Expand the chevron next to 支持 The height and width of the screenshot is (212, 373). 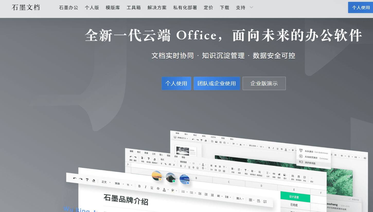point(252,7)
